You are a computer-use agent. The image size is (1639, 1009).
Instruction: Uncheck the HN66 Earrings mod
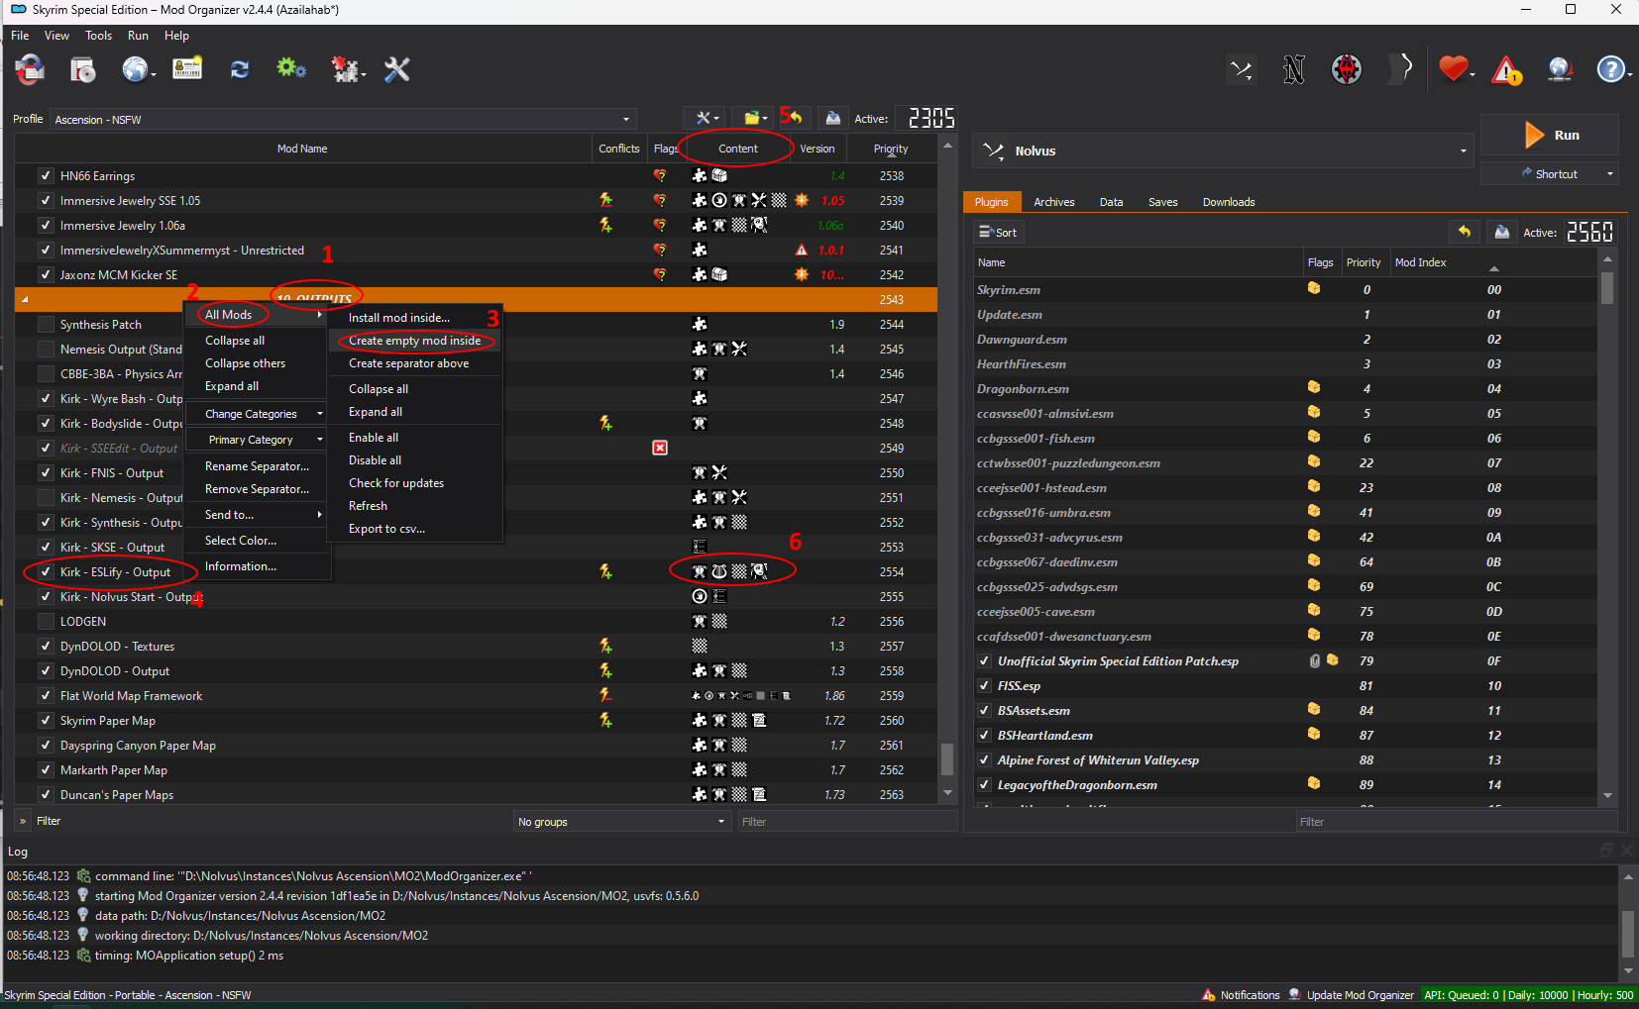point(46,175)
